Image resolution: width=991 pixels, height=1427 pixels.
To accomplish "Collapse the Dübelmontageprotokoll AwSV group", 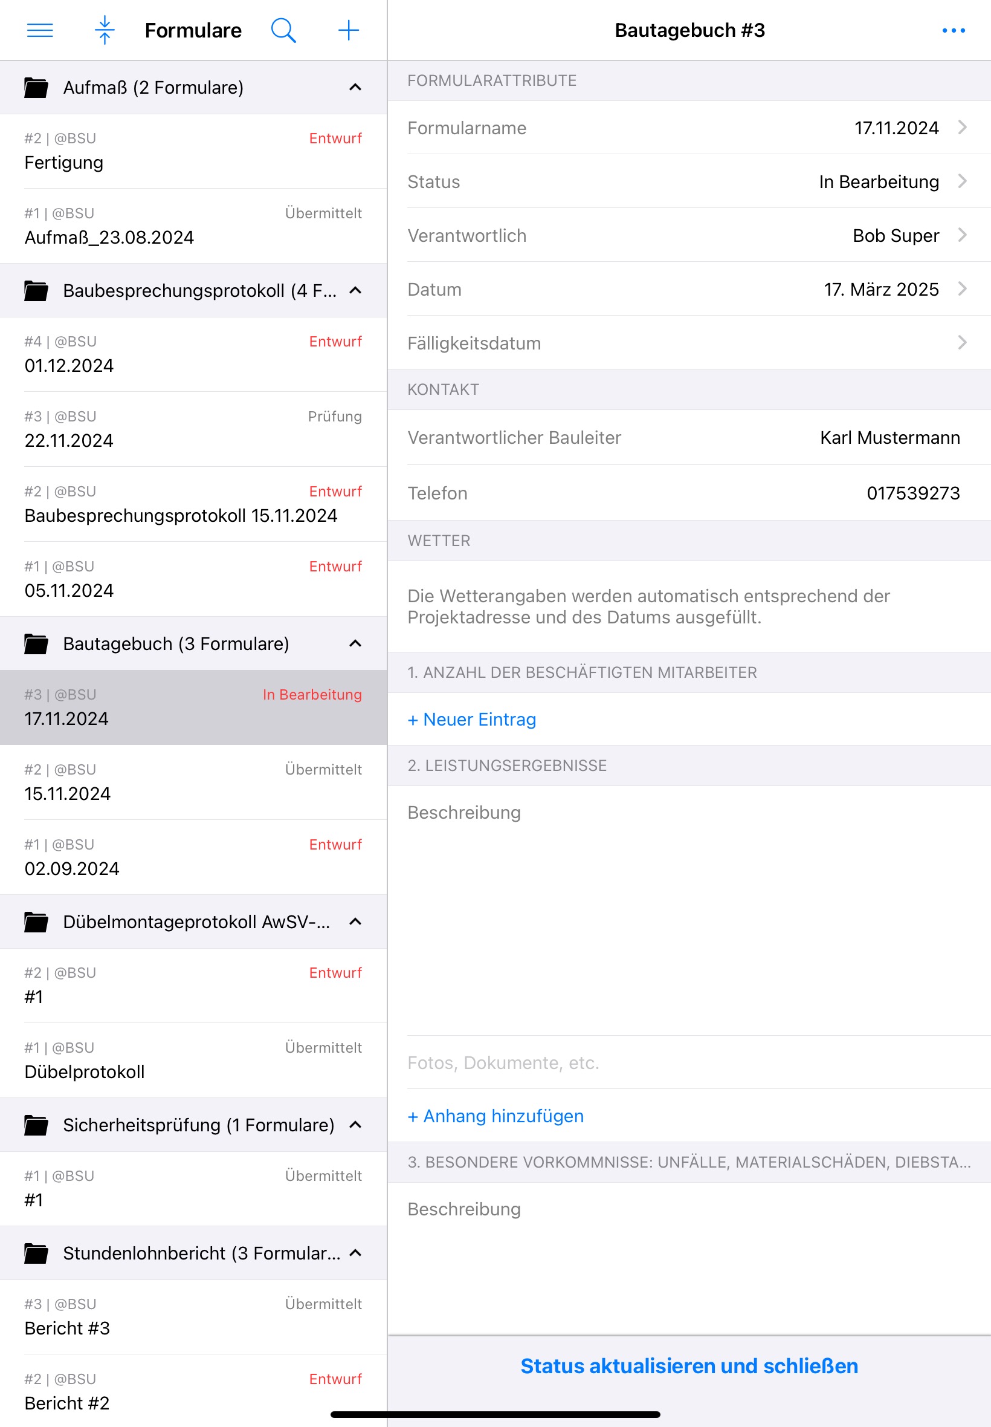I will [355, 922].
